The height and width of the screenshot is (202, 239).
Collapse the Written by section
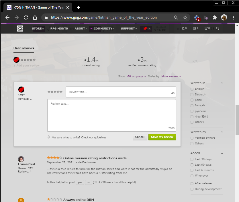(x=222, y=132)
